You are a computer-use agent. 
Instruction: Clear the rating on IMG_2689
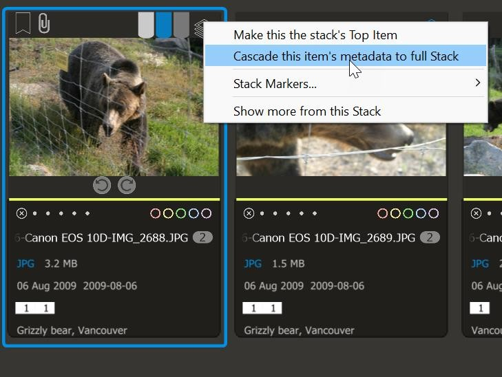[249, 213]
